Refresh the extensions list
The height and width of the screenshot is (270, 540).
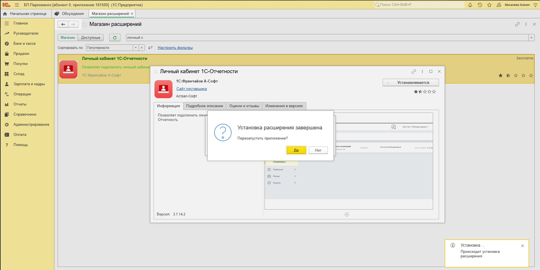[115, 37]
